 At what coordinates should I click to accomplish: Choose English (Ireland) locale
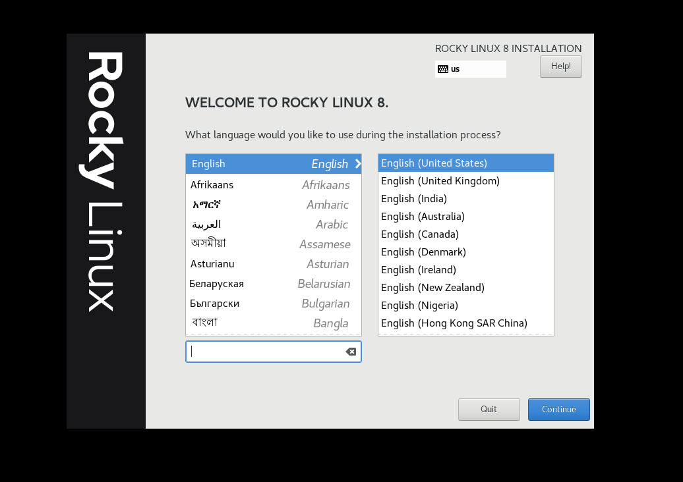tap(466, 270)
